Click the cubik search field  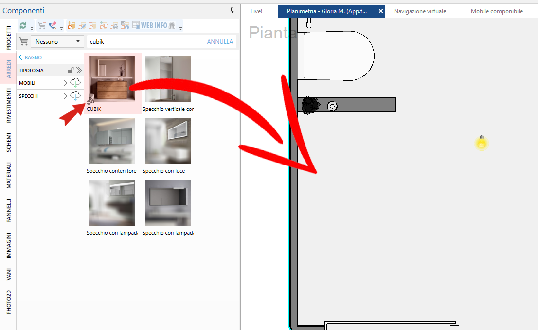click(x=146, y=41)
